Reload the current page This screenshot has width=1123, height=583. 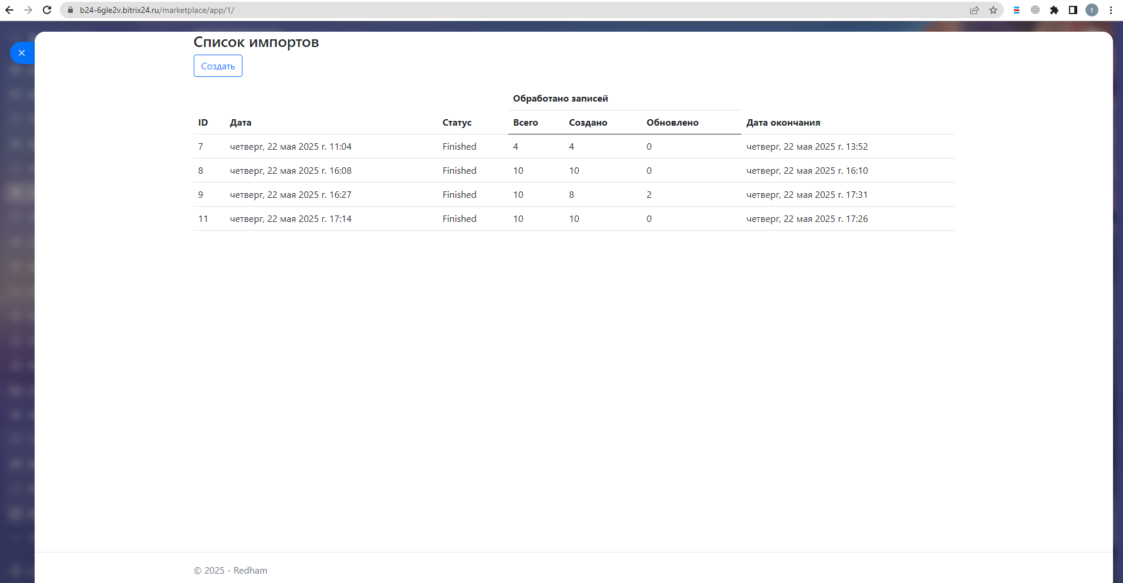point(47,10)
